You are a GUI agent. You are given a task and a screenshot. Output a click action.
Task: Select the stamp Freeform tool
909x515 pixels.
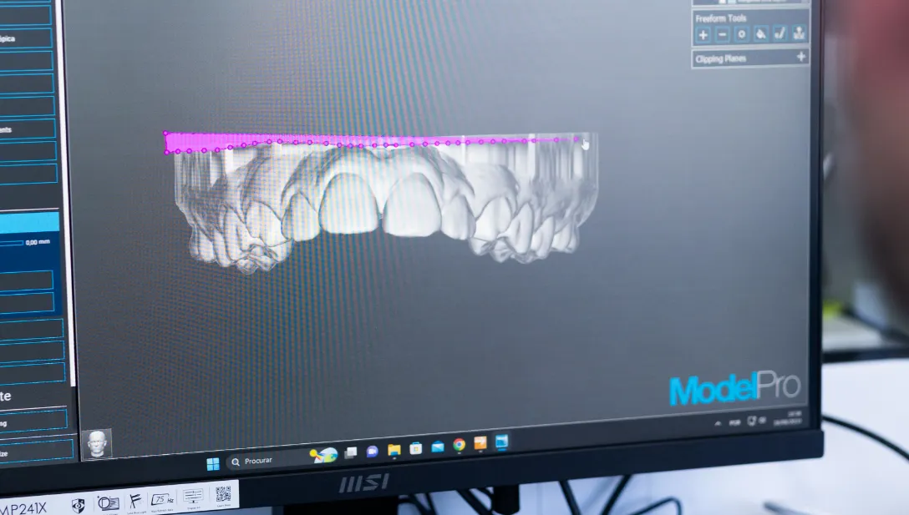[799, 33]
